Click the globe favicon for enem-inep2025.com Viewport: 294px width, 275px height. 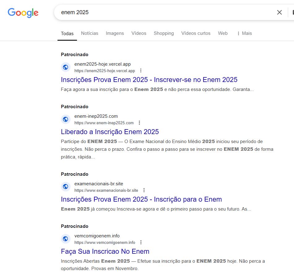[66, 119]
